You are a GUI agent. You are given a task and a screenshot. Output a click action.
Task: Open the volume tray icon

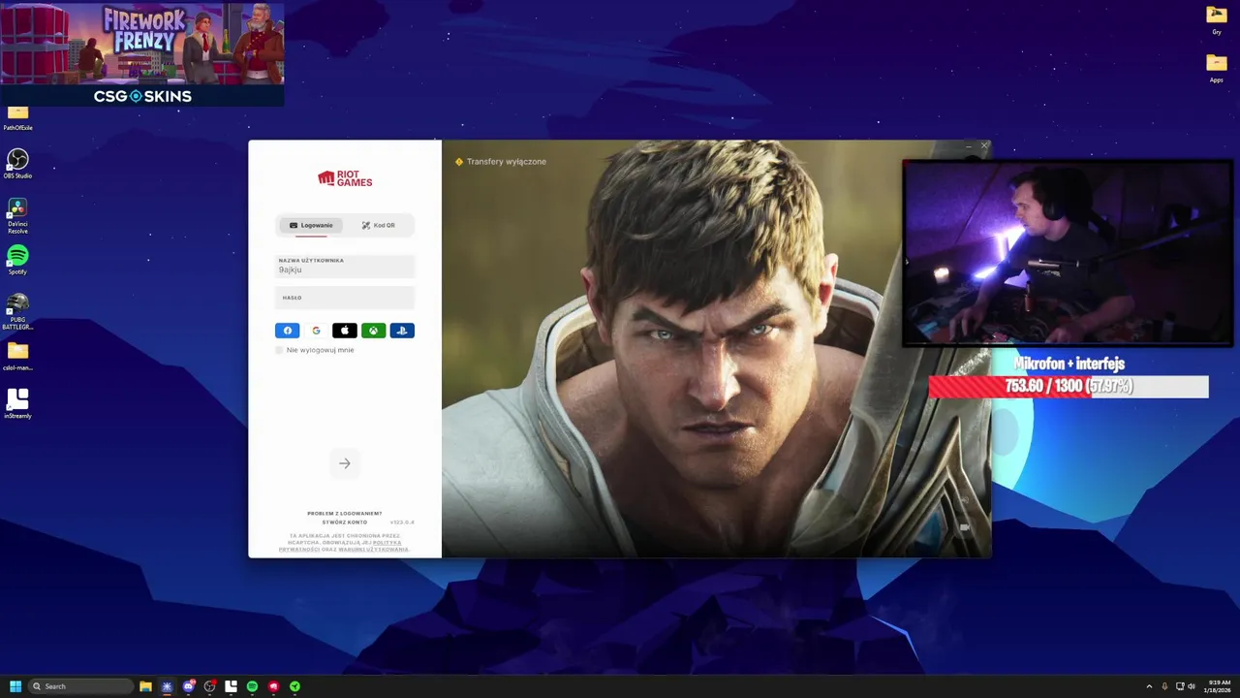point(1192,686)
